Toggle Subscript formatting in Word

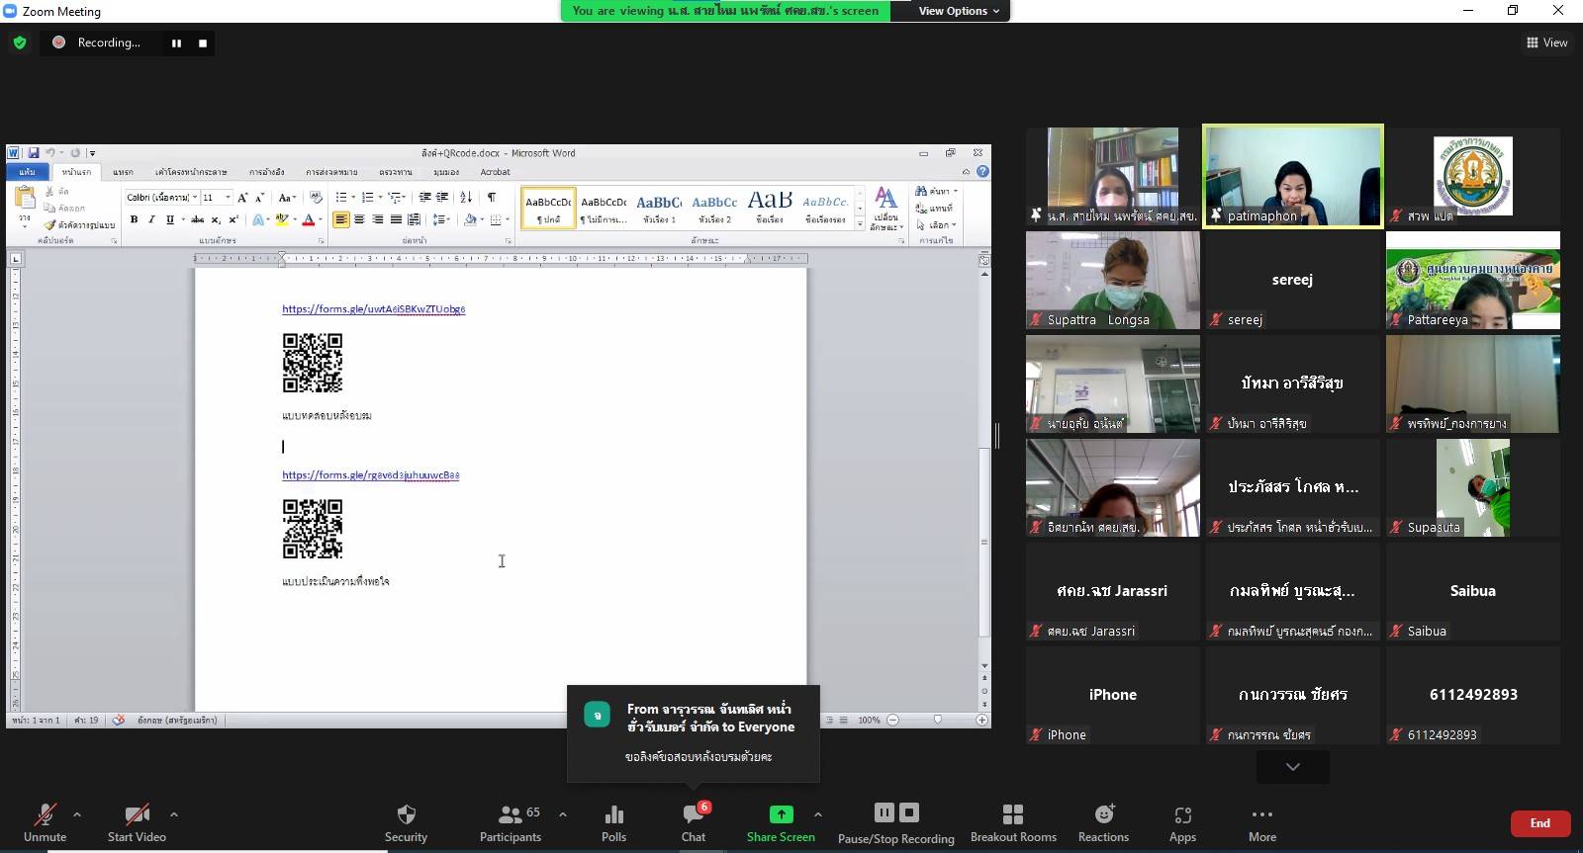tap(217, 219)
